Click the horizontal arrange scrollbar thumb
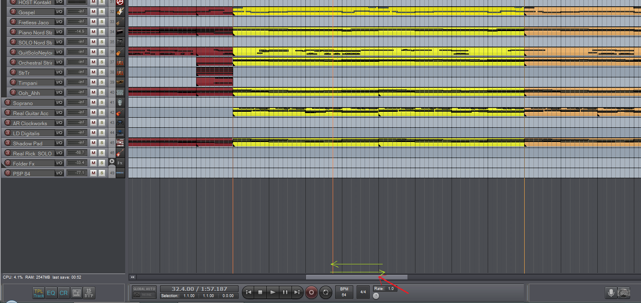This screenshot has height=303, width=641. pos(357,277)
